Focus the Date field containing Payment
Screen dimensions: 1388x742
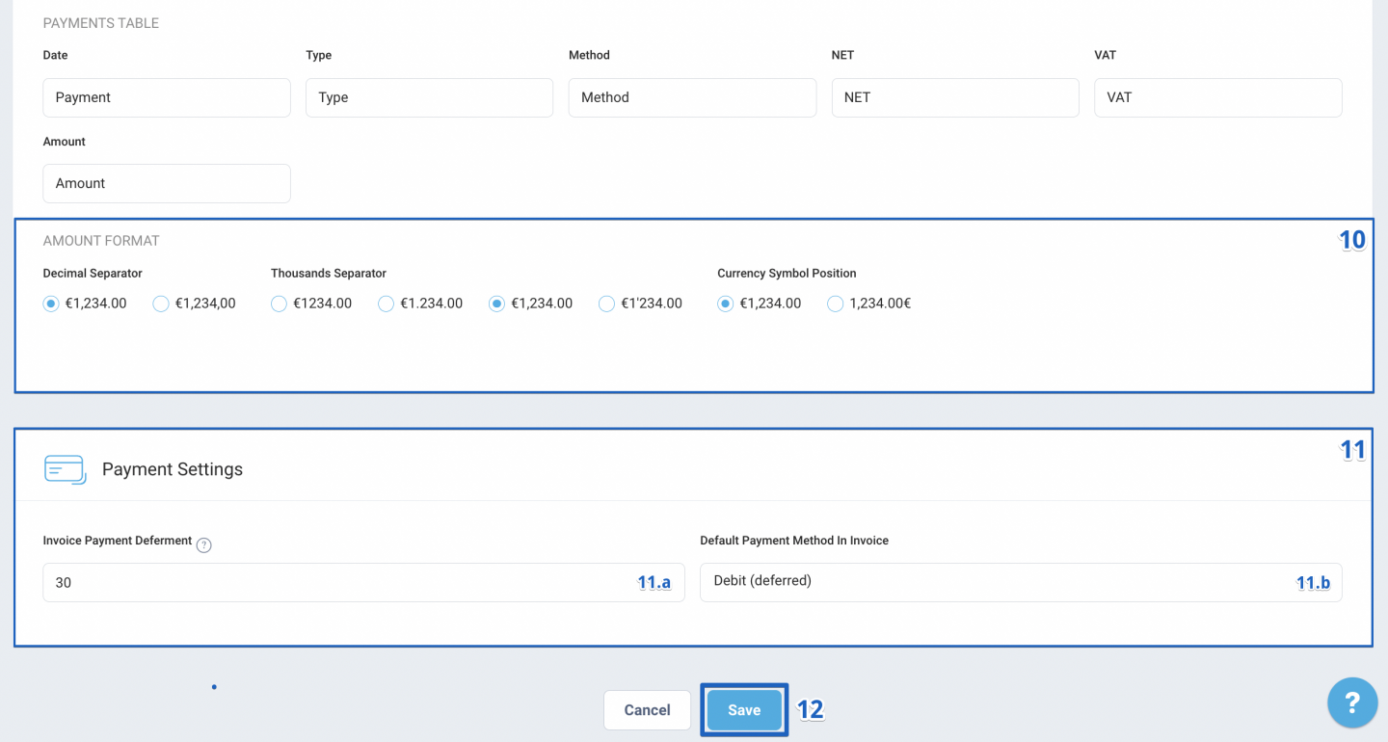pyautogui.click(x=167, y=97)
